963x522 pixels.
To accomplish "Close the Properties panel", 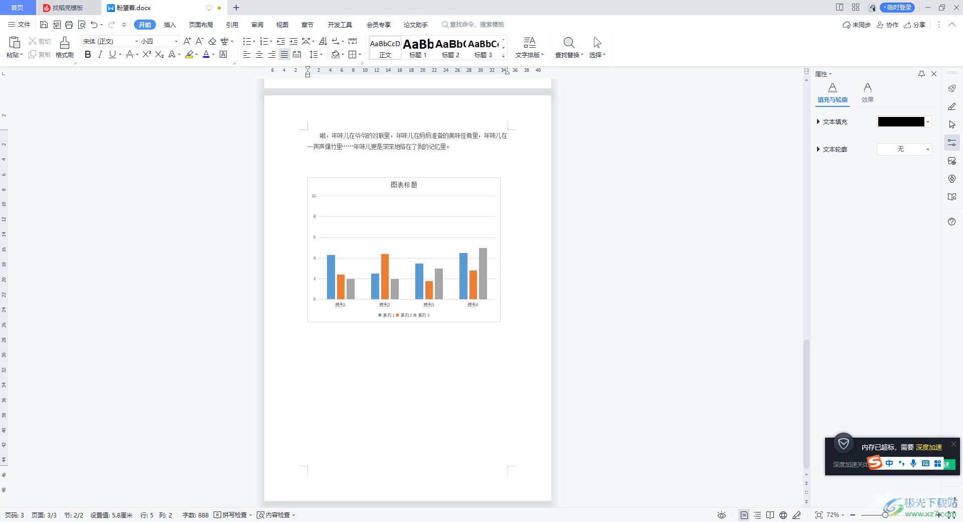I will 934,74.
